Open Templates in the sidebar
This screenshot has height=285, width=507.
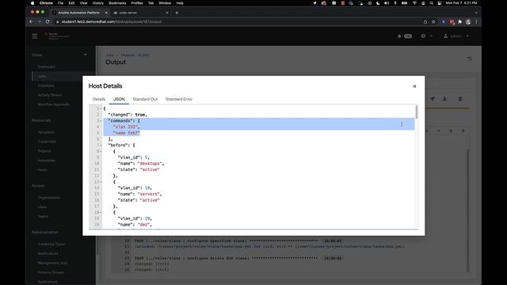tap(46, 132)
